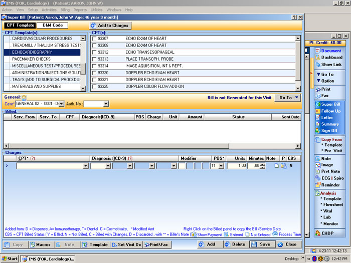
Task: Open the Document icon in sidebar
Action: tap(317, 51)
